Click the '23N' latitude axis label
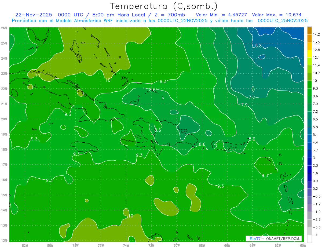The image size is (322, 249). pos(4,73)
